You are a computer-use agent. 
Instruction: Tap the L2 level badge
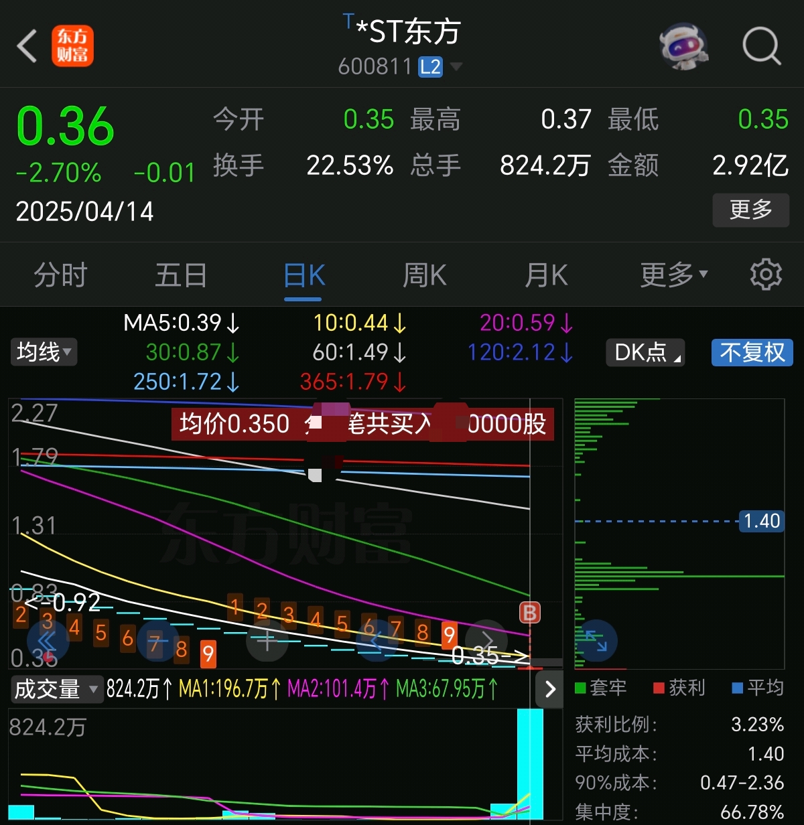click(x=430, y=67)
